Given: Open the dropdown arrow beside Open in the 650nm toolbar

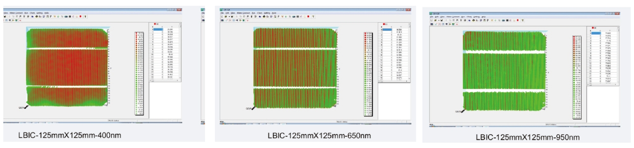Looking at the screenshot, I should pos(229,16).
